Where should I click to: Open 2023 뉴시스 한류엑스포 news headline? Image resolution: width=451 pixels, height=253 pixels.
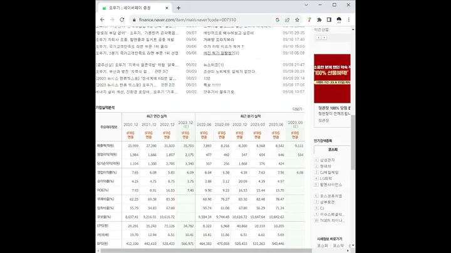pos(136,78)
